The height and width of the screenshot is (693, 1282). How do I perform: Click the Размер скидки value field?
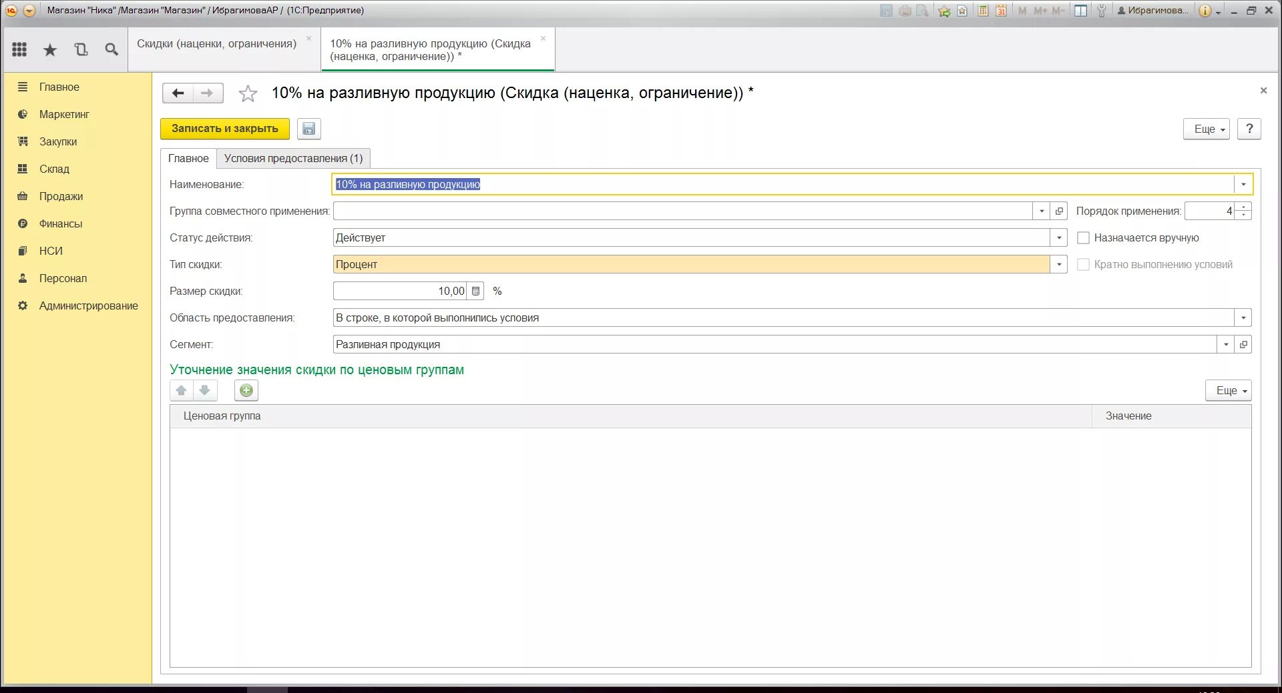[x=400, y=291]
